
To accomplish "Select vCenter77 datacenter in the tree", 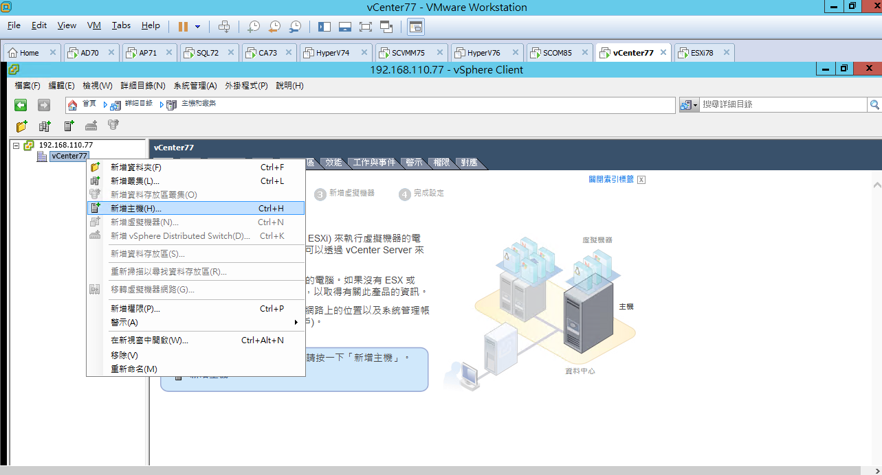I will [x=69, y=157].
